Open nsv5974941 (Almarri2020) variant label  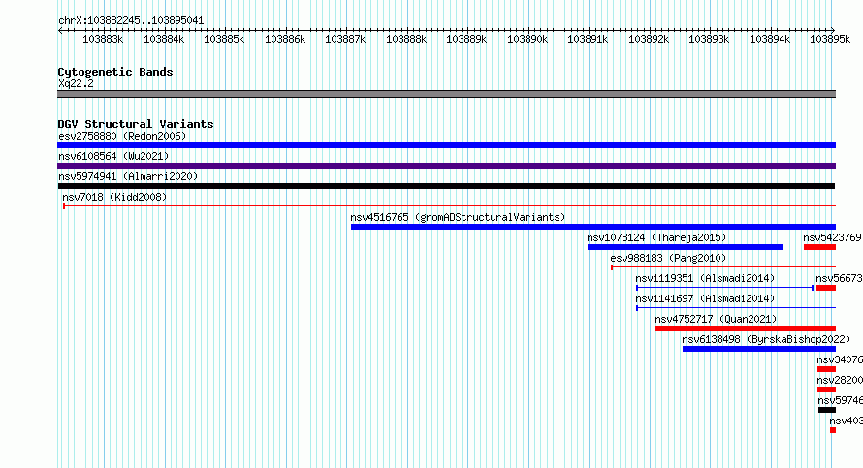point(128,176)
